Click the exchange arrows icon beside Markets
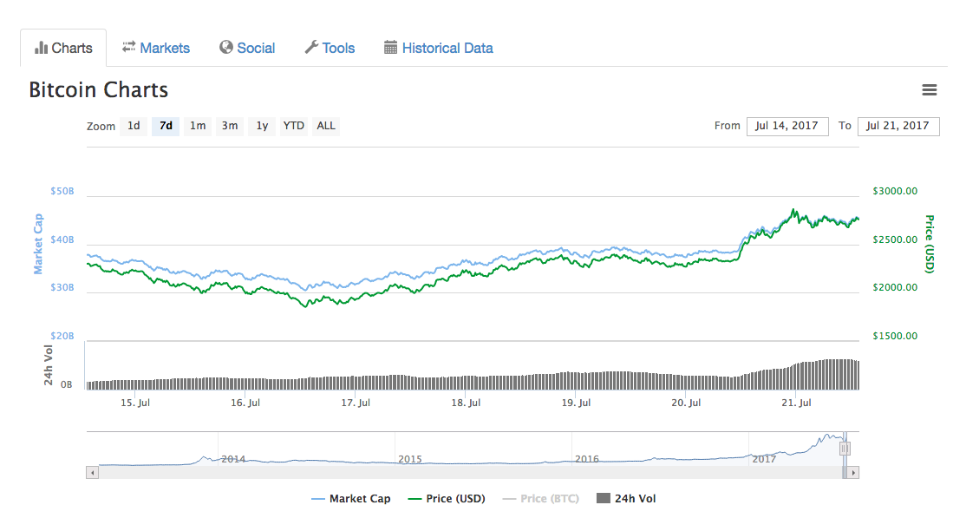The image size is (966, 505). click(128, 47)
